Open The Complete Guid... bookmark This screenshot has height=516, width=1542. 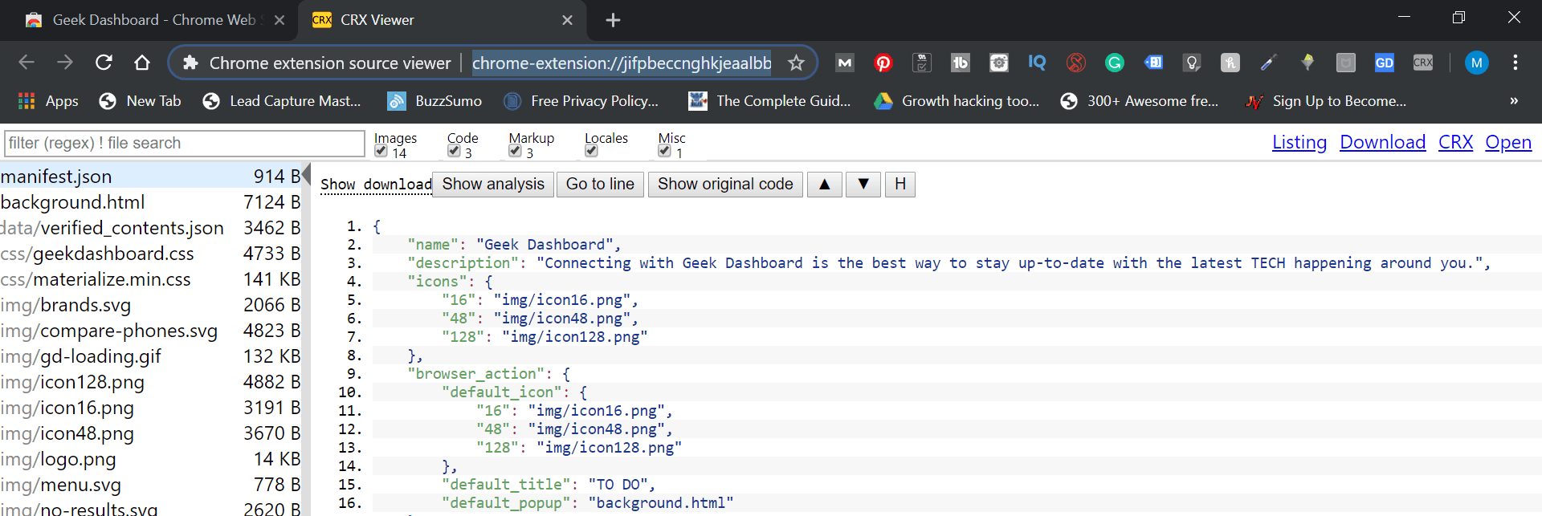coord(770,101)
